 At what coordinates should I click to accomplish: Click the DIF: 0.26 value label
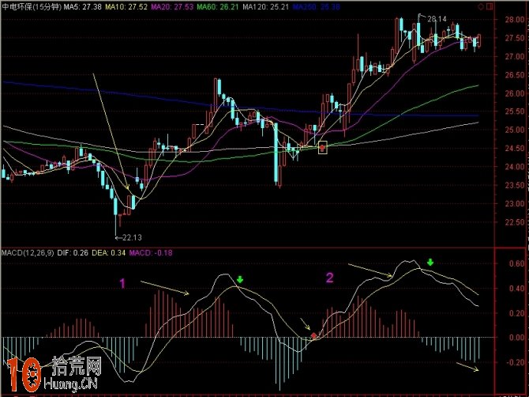73,253
